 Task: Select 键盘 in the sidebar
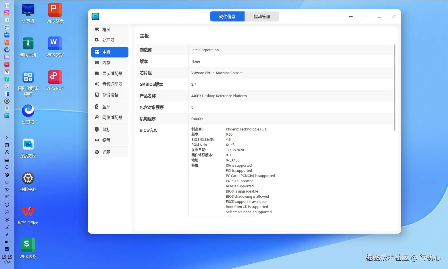[x=110, y=140]
